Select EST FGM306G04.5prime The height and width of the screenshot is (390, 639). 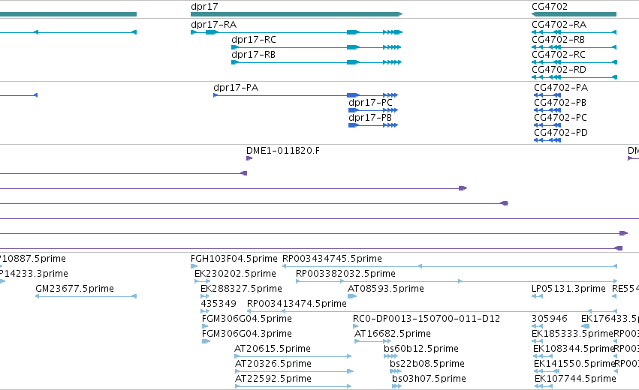click(x=246, y=319)
